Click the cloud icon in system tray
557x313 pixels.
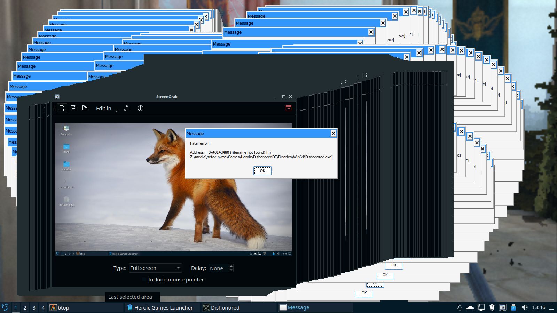(x=470, y=307)
